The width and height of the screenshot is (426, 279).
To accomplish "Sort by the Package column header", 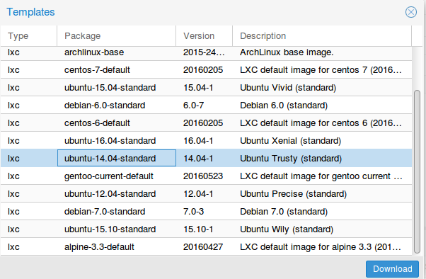I will 117,36.
